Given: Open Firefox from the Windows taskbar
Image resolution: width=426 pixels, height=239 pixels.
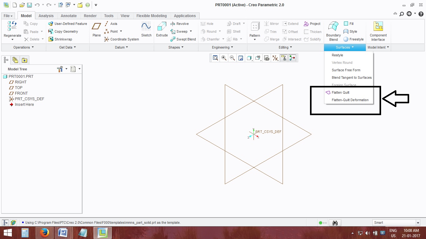Looking at the screenshot, I should click(45, 233).
